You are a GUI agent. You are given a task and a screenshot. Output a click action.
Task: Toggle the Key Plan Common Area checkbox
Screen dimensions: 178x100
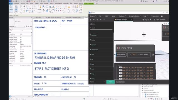[x=21, y=43]
